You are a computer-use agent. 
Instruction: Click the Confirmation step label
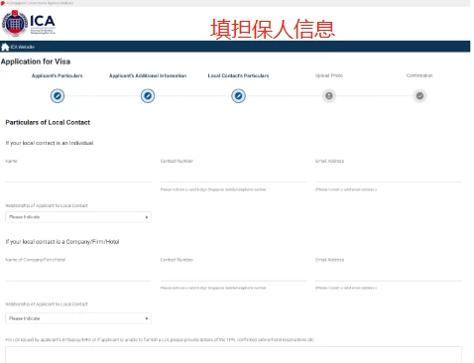click(x=419, y=75)
